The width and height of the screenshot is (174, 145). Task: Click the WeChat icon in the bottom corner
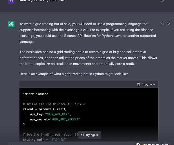(x=138, y=144)
